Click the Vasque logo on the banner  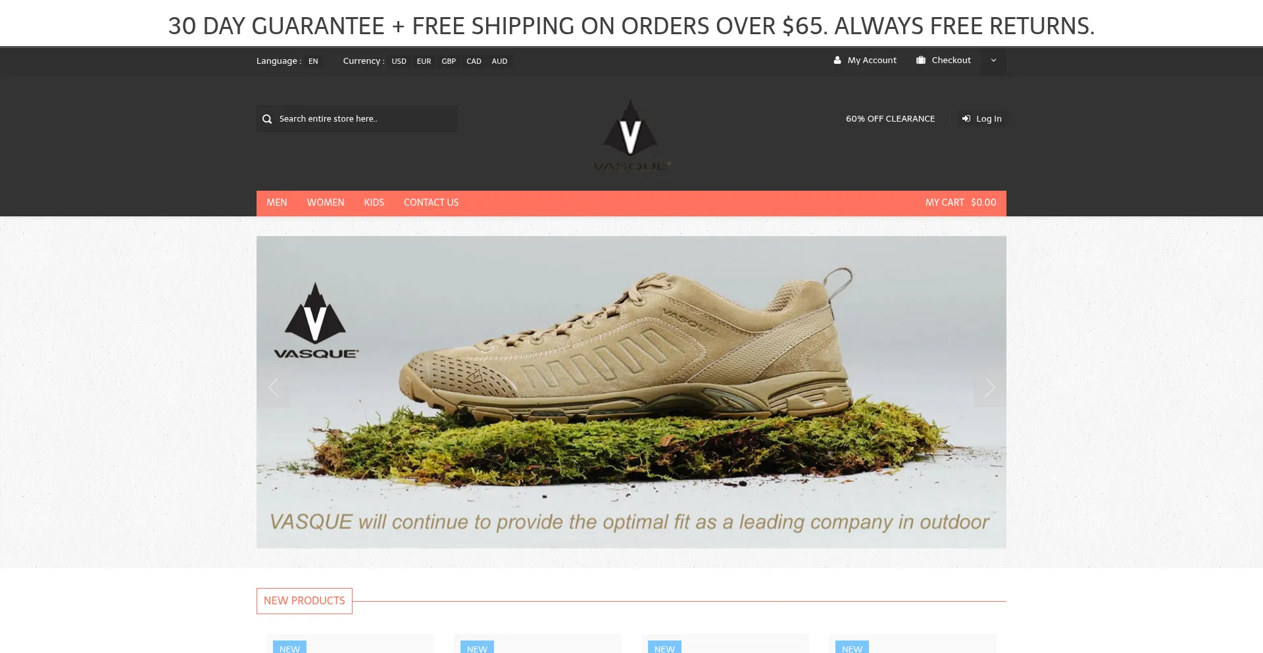(316, 321)
